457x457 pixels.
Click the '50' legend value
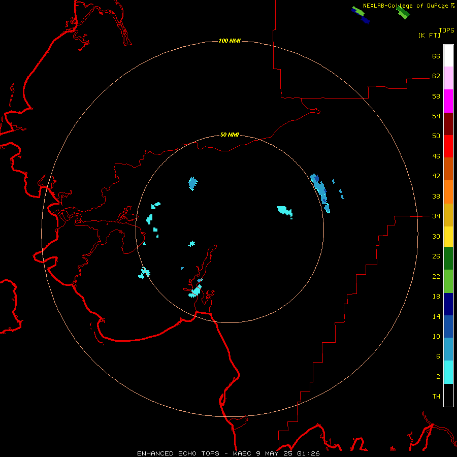point(436,136)
